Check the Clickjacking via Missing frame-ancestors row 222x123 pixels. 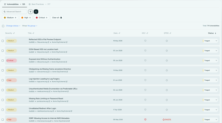pos(3,70)
